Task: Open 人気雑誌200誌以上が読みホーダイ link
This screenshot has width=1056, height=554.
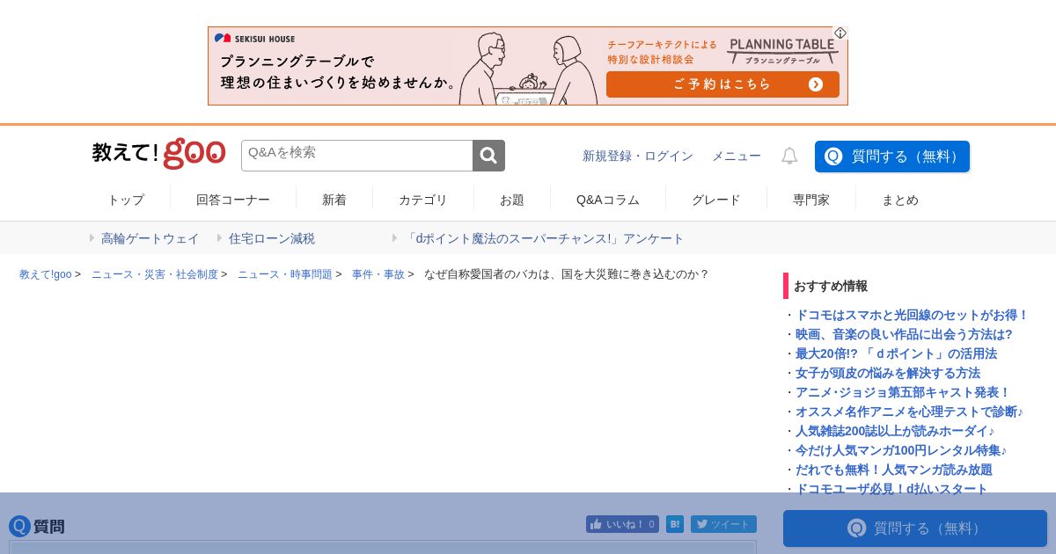Action: tap(895, 431)
